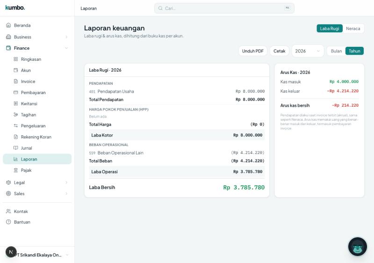Click the Invoice document icon

pyautogui.click(x=16, y=81)
